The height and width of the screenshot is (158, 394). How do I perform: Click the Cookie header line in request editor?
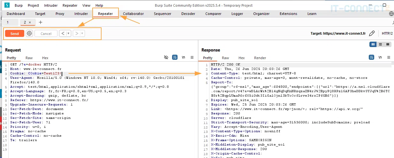tap(35, 73)
